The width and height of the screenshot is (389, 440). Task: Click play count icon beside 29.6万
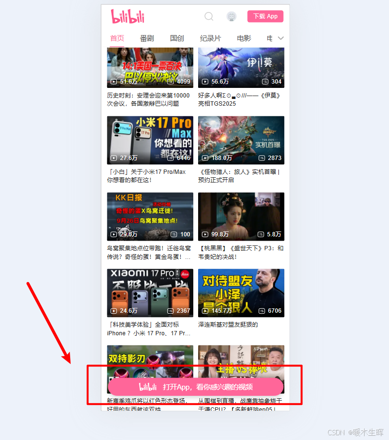114,234
